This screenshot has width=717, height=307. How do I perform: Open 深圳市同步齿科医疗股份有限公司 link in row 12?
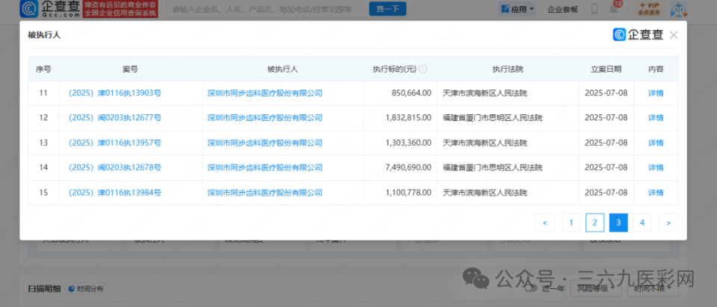264,117
